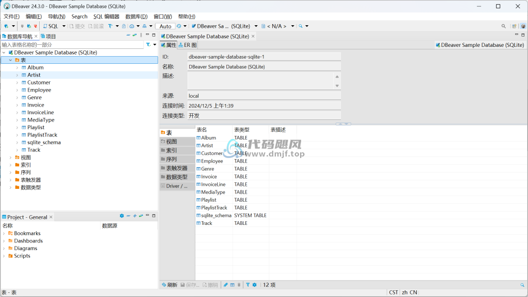Viewport: 528px width, 297px height.
Task: Collapse DBeaver Sample Database root node
Action: point(4,53)
